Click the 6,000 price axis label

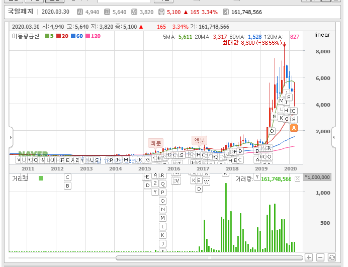coord(323,78)
